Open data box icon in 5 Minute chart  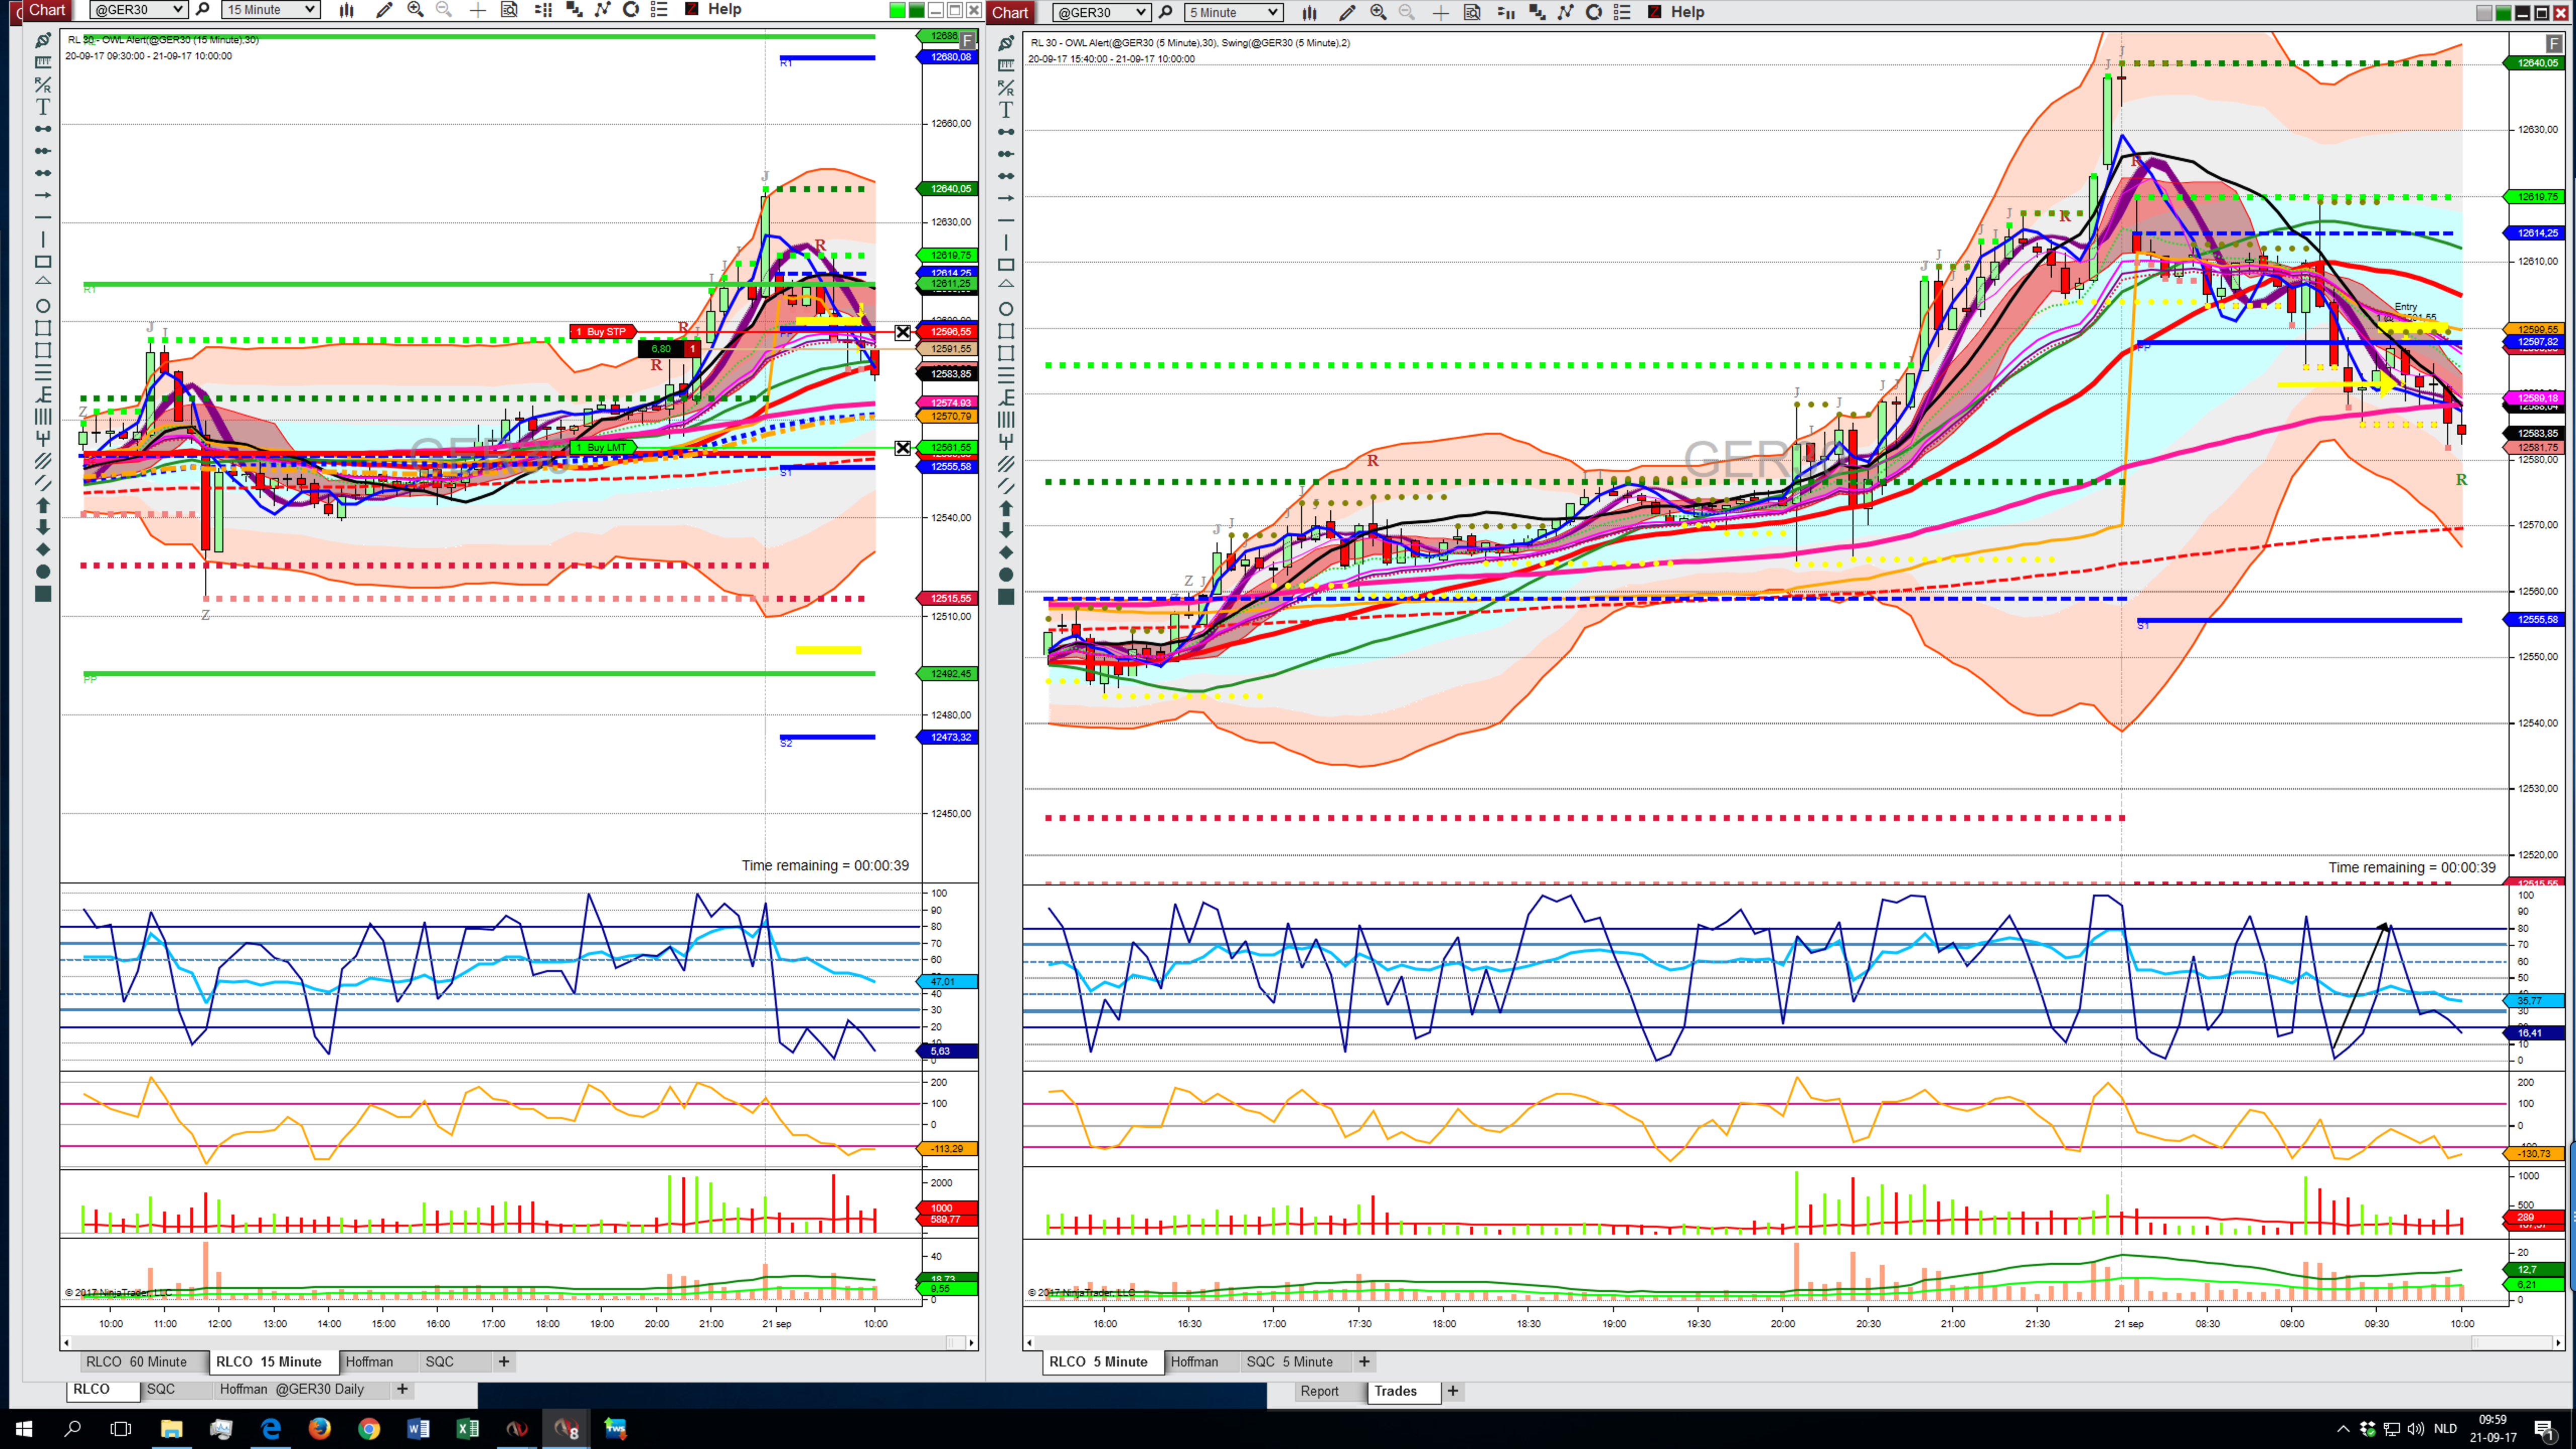[1472, 13]
